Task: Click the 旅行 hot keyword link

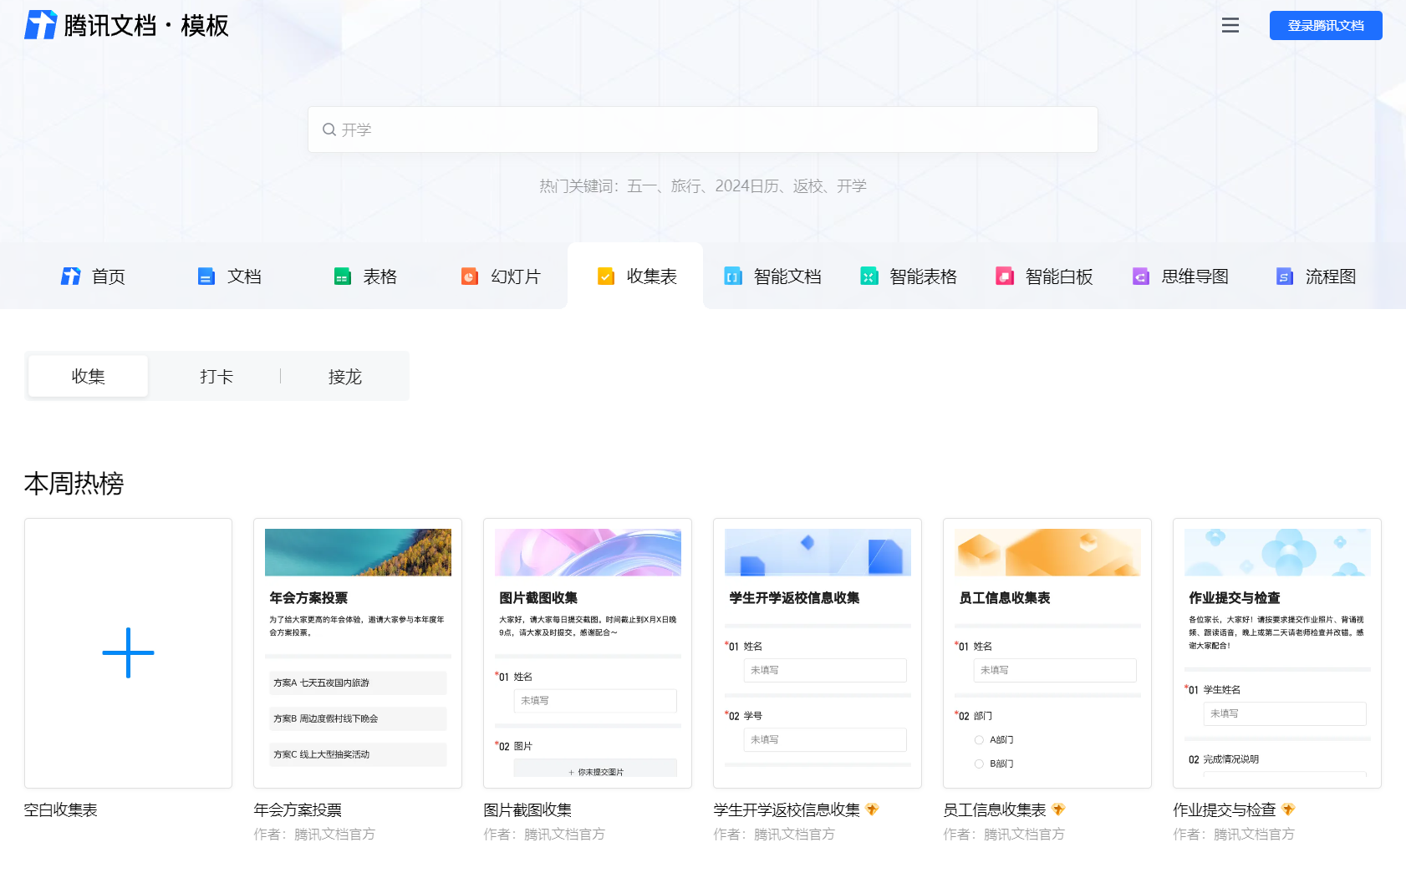Action: pyautogui.click(x=685, y=185)
